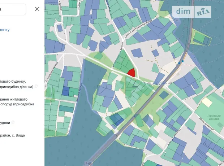Viewport: 224px width, 166px height.
Task: Select the isolated green parcel east of highway
Action: click(x=202, y=38)
